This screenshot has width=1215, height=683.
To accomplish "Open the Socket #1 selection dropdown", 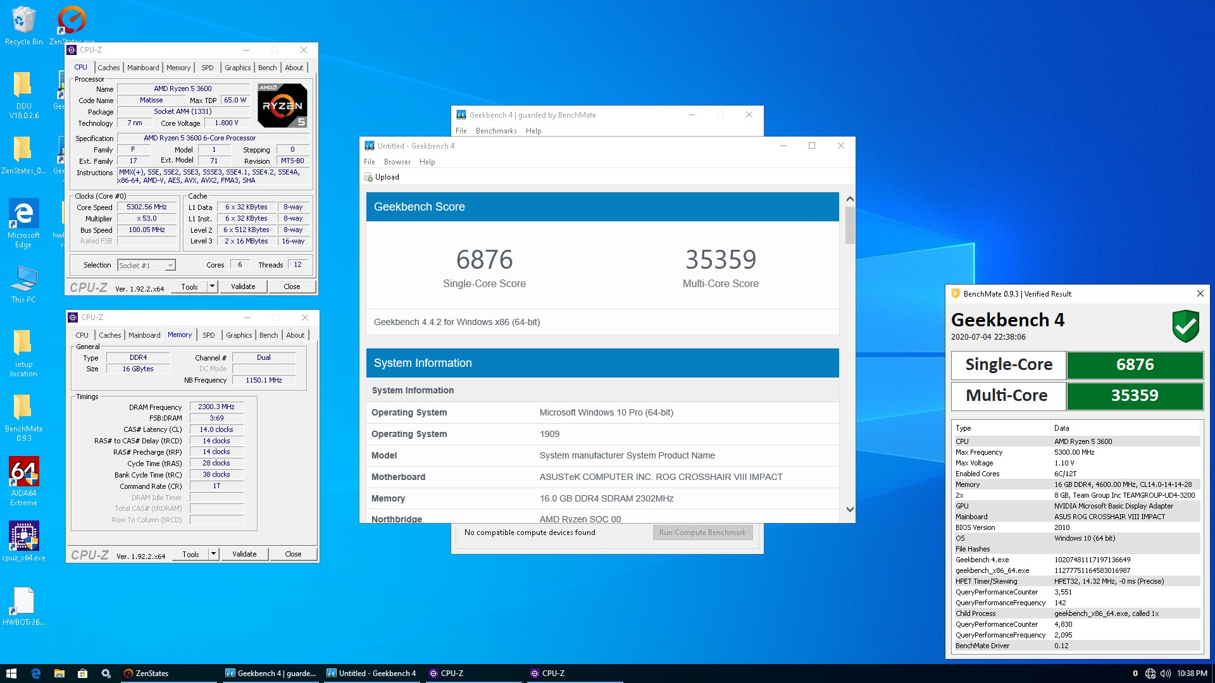I will pyautogui.click(x=170, y=266).
